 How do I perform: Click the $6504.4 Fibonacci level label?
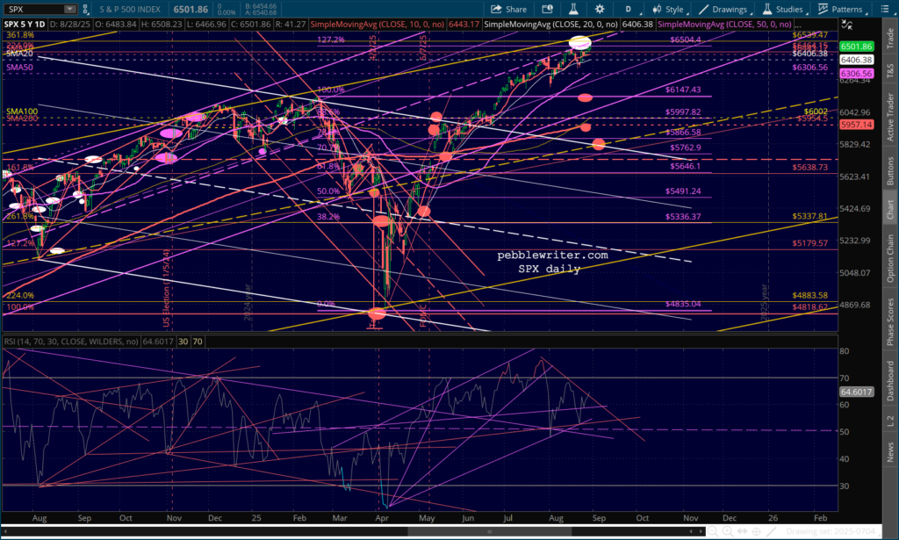(685, 40)
